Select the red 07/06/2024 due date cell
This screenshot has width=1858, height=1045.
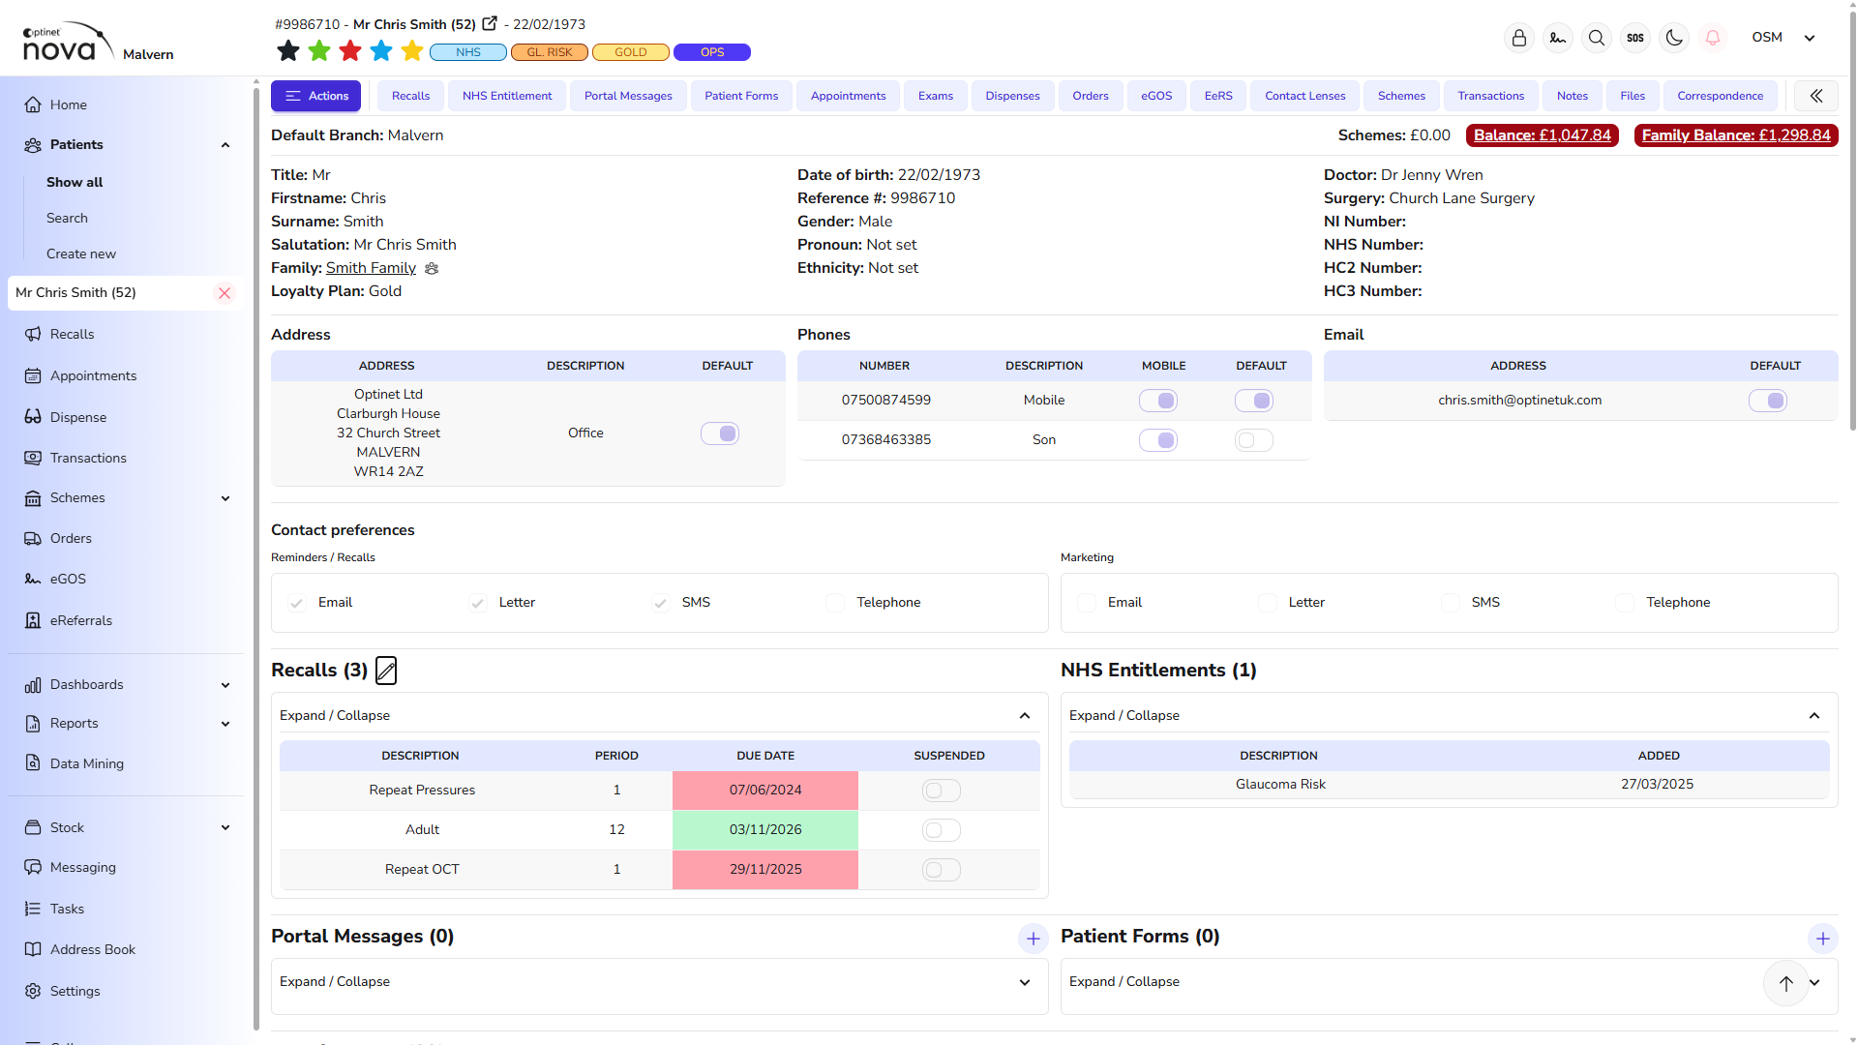(x=764, y=791)
